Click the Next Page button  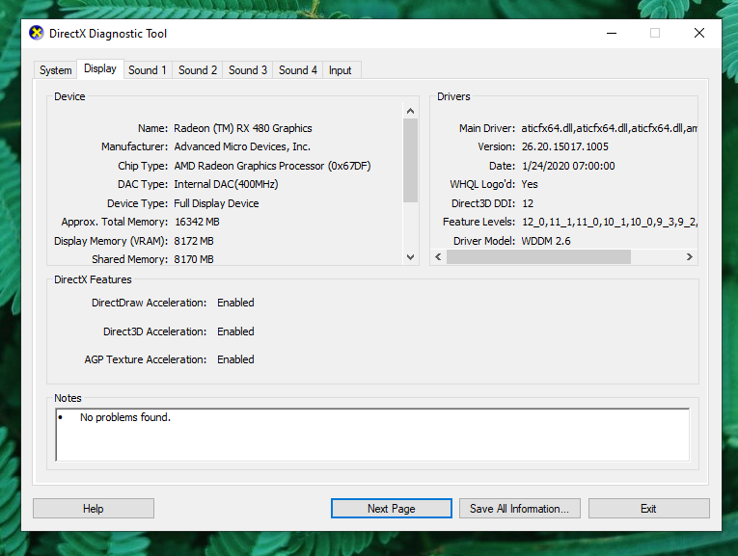click(391, 509)
